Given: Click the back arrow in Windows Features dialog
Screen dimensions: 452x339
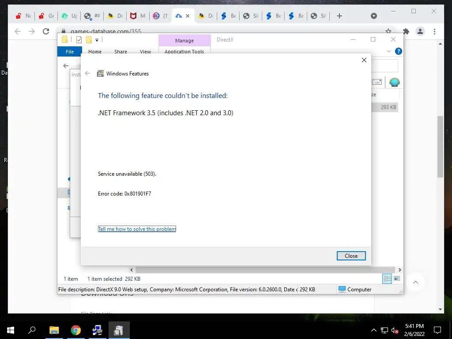Looking at the screenshot, I should (x=87, y=74).
